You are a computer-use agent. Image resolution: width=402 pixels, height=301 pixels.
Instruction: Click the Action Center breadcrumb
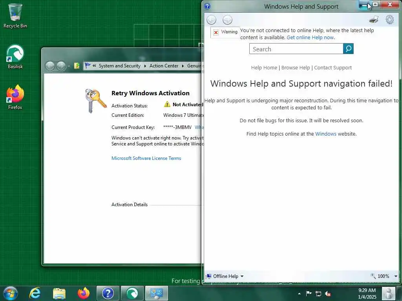pos(164,66)
